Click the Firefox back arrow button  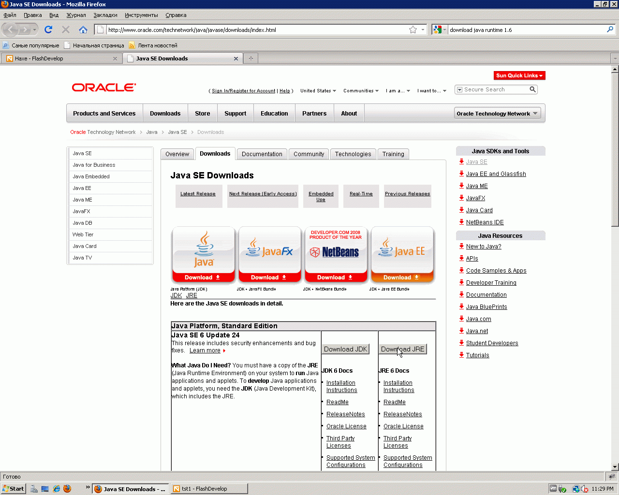(x=11, y=30)
